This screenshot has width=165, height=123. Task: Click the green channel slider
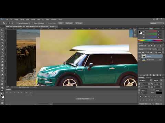[x=151, y=34]
